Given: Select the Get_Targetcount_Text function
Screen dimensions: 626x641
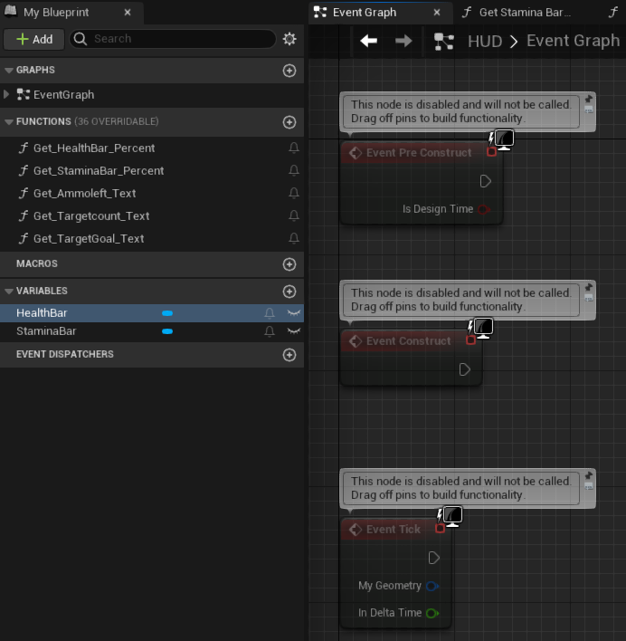Looking at the screenshot, I should [x=91, y=215].
